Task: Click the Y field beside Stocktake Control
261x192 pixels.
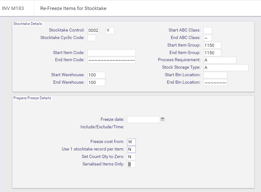Action: click(x=110, y=31)
